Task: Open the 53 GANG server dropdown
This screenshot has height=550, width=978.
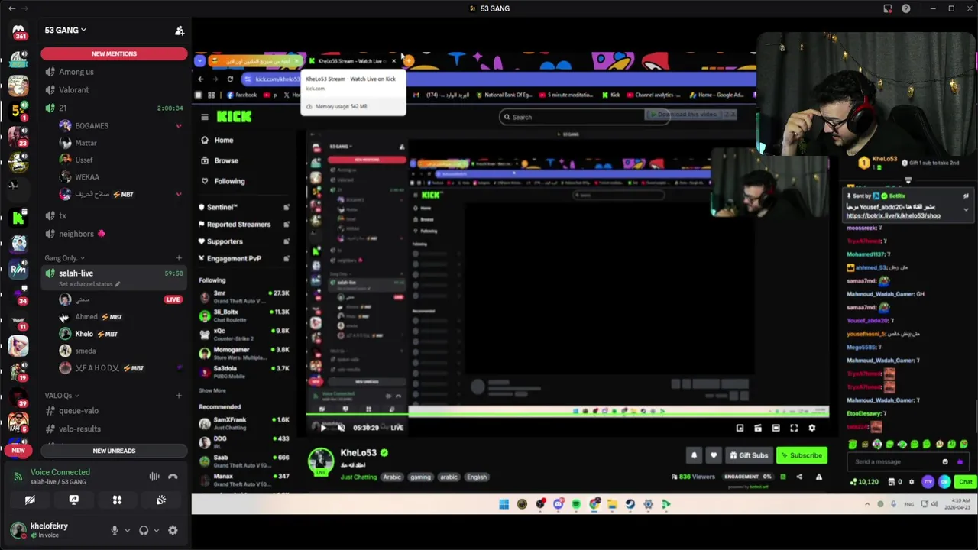Action: click(x=66, y=30)
